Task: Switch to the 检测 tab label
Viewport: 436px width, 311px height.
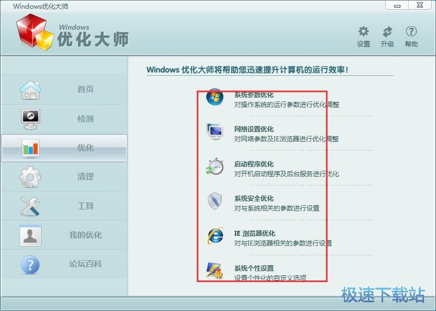Action: coord(86,119)
